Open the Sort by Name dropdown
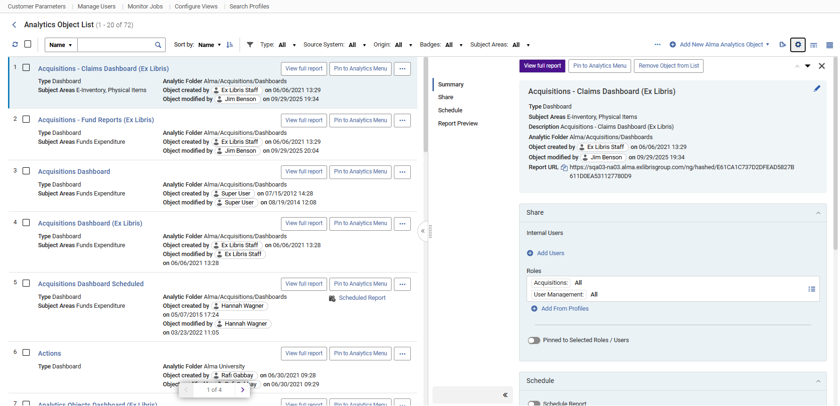840x406 pixels. (x=209, y=45)
